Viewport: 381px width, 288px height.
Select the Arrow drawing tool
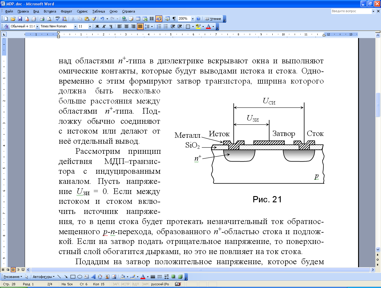tap(66, 277)
